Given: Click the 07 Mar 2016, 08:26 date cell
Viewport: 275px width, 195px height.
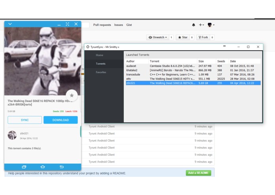Looking at the screenshot, I should point(242,75).
